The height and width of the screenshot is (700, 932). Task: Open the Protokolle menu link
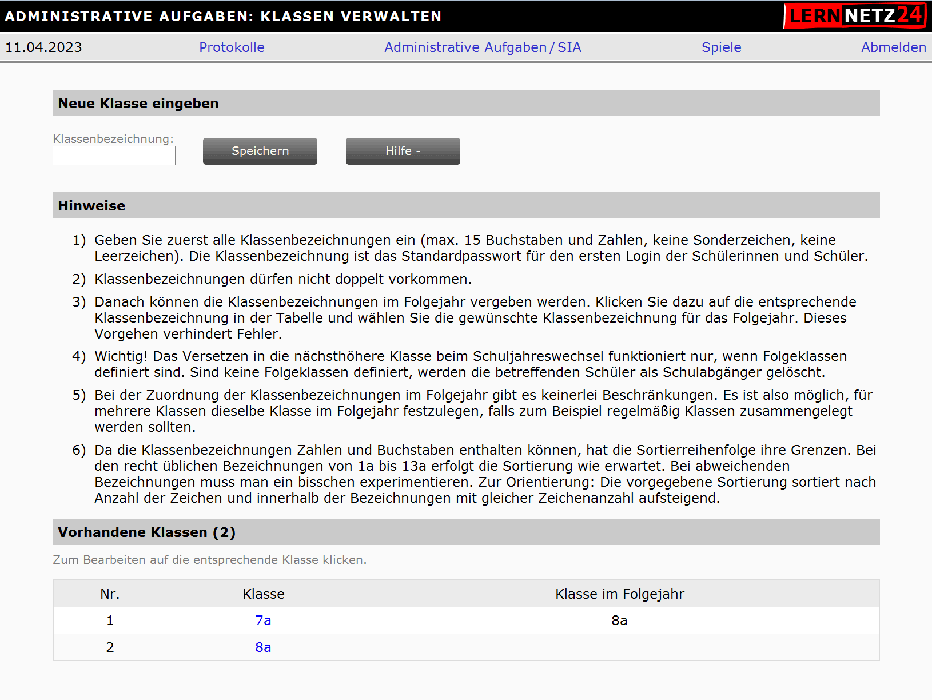pos(232,47)
